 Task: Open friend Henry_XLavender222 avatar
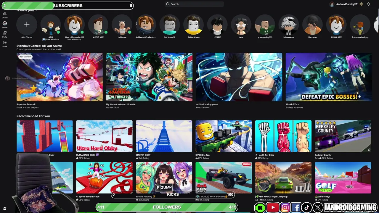(x=74, y=24)
